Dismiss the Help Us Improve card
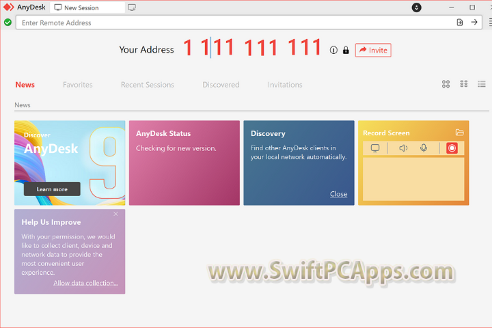The image size is (492, 328). click(115, 214)
